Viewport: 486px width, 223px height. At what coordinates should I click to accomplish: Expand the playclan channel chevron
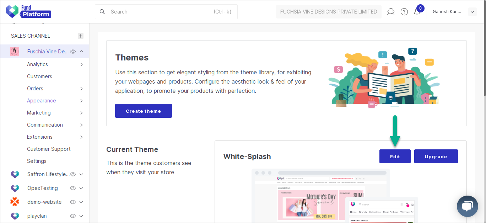[x=81, y=216]
